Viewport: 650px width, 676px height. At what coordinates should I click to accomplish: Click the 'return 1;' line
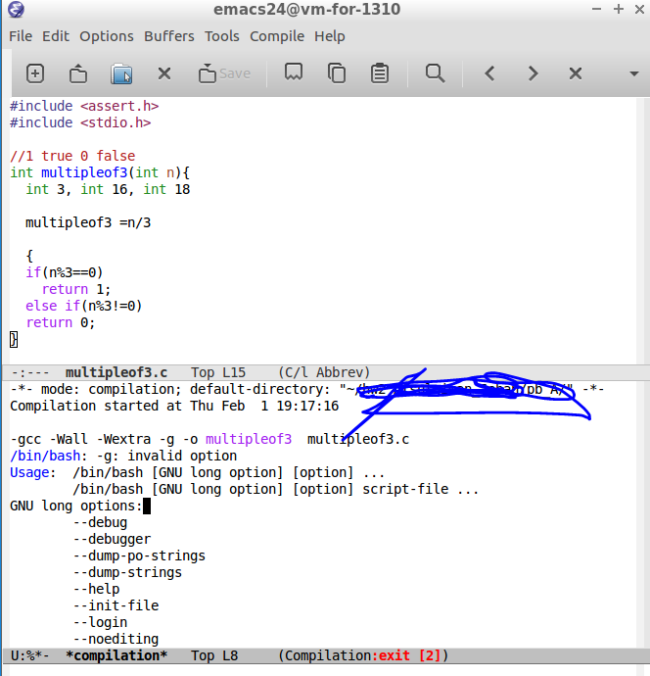tap(76, 289)
